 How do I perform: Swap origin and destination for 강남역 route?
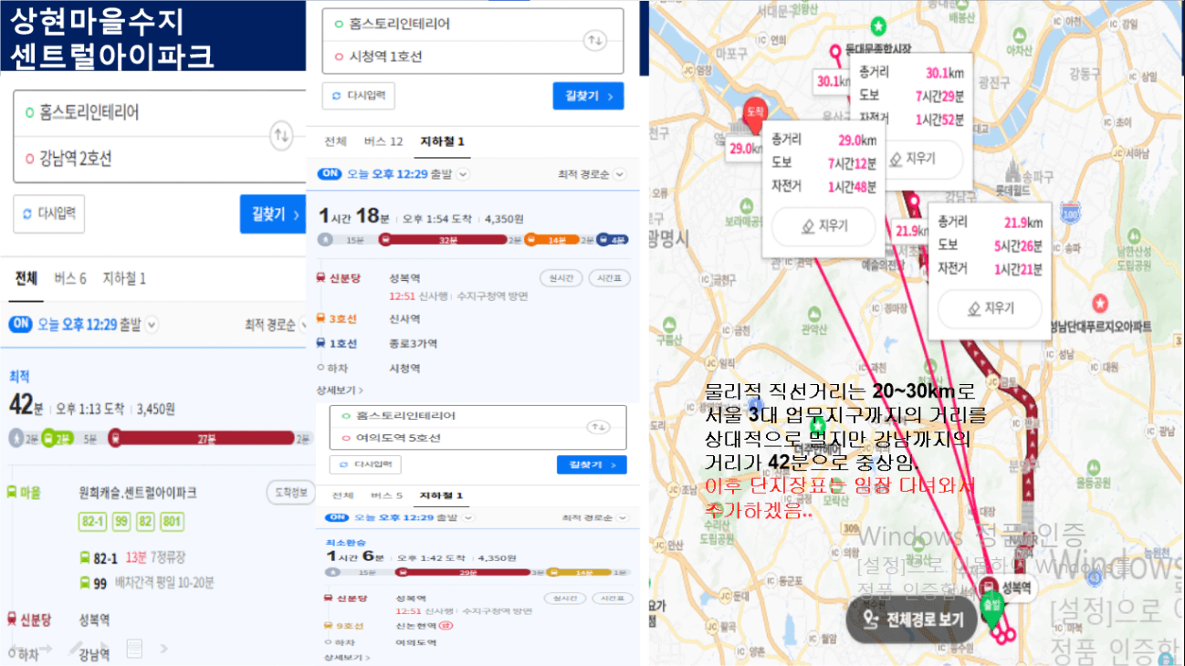(x=282, y=136)
